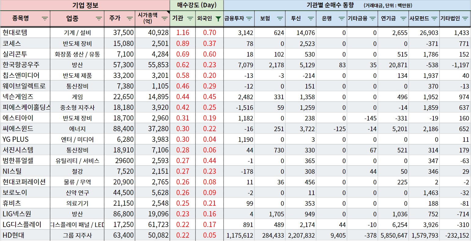Screen dimensions: 471x241
Task: Click the 피에스케이홀딩스 stock name cell
Action: tap(25, 107)
